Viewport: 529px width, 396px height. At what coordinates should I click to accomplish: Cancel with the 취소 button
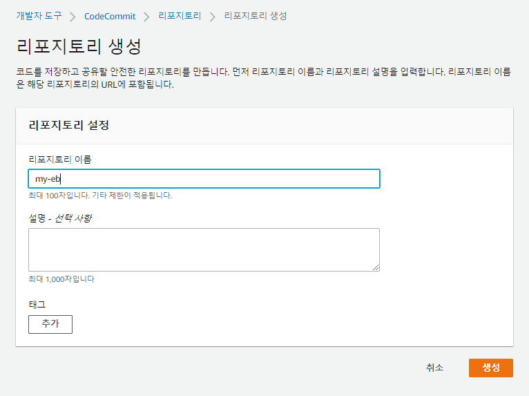pos(435,368)
